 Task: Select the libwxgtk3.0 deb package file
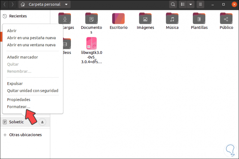(x=91, y=43)
